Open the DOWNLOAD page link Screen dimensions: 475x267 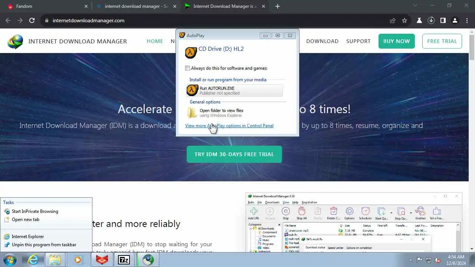(322, 41)
